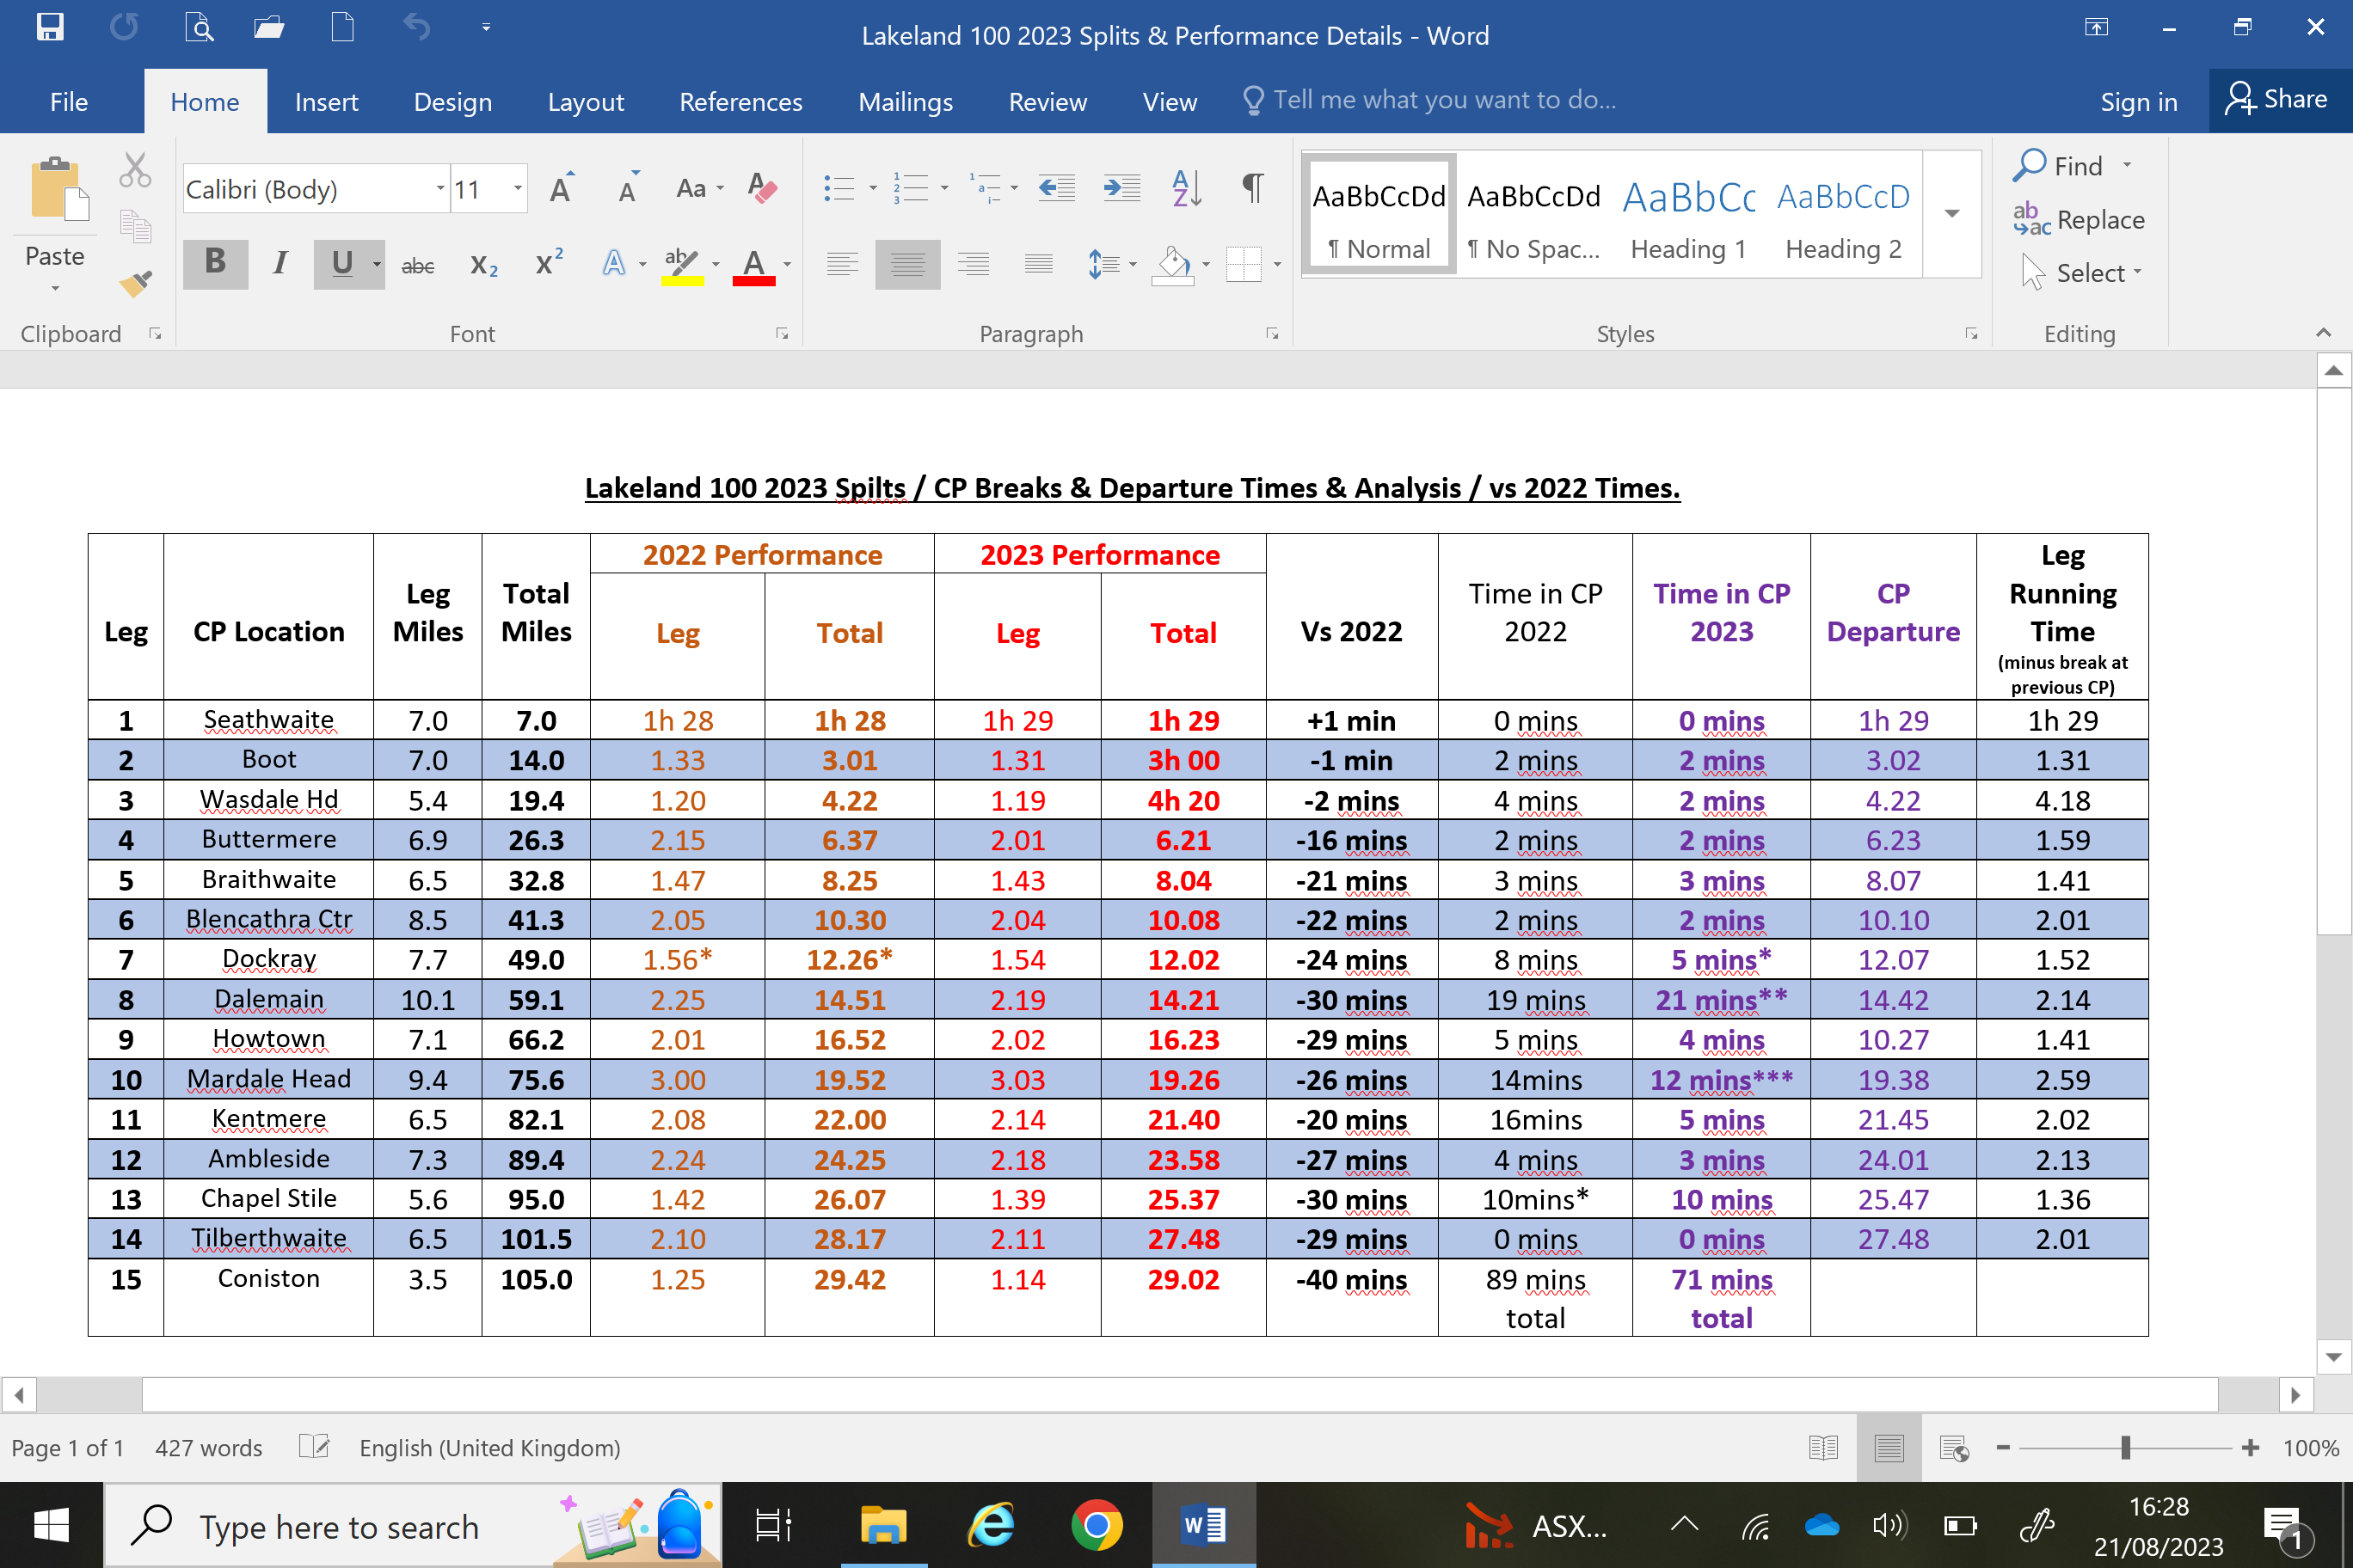The height and width of the screenshot is (1568, 2353).
Task: Click the Clear All Formatting icon
Action: (762, 188)
